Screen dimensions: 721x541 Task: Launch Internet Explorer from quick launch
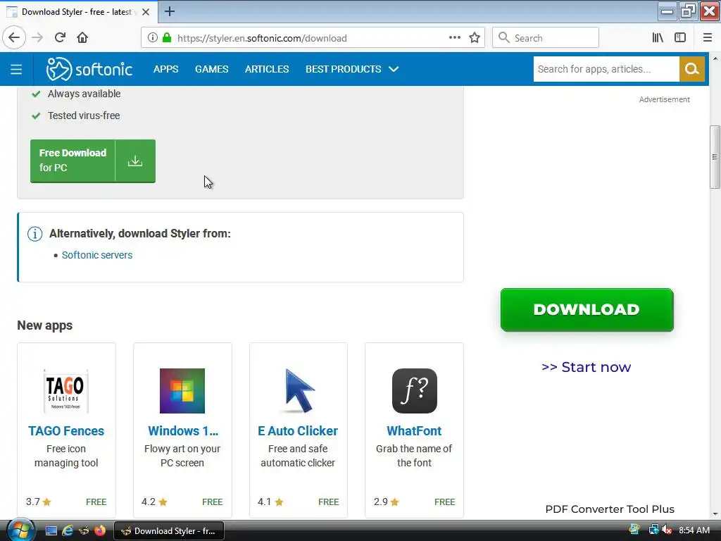68,531
